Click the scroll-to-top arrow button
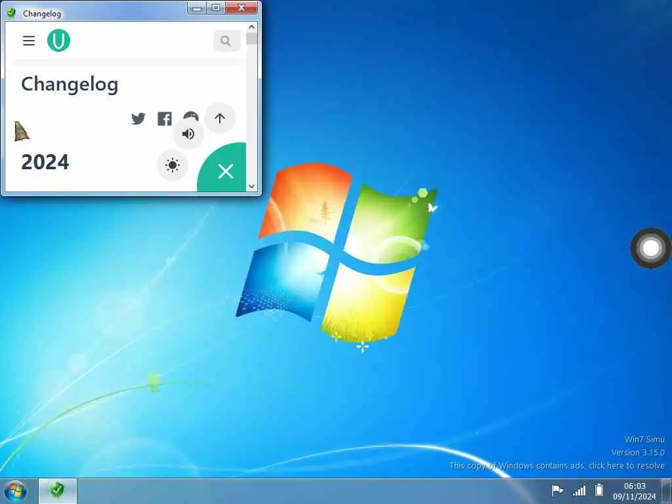672x504 pixels. pos(220,118)
